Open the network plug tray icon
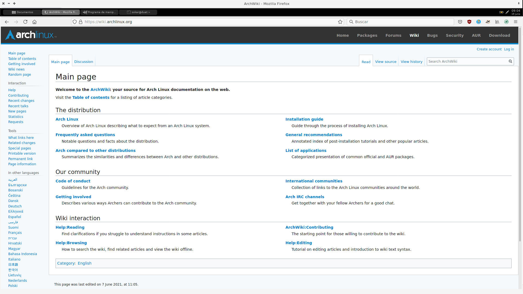523x294 pixels. click(x=507, y=12)
